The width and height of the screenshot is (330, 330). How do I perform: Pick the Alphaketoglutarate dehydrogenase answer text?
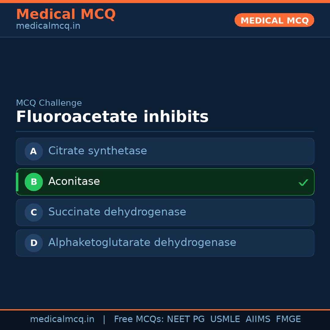click(x=142, y=243)
